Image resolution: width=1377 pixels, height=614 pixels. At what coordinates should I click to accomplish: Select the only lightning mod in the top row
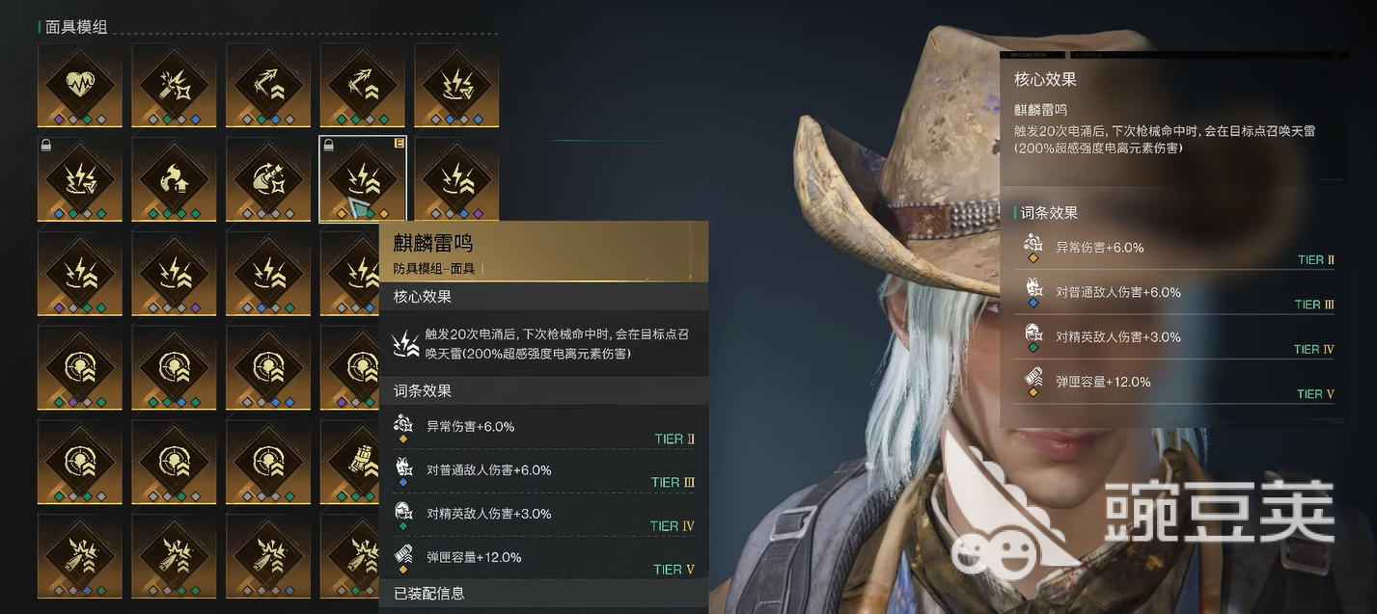(x=456, y=85)
